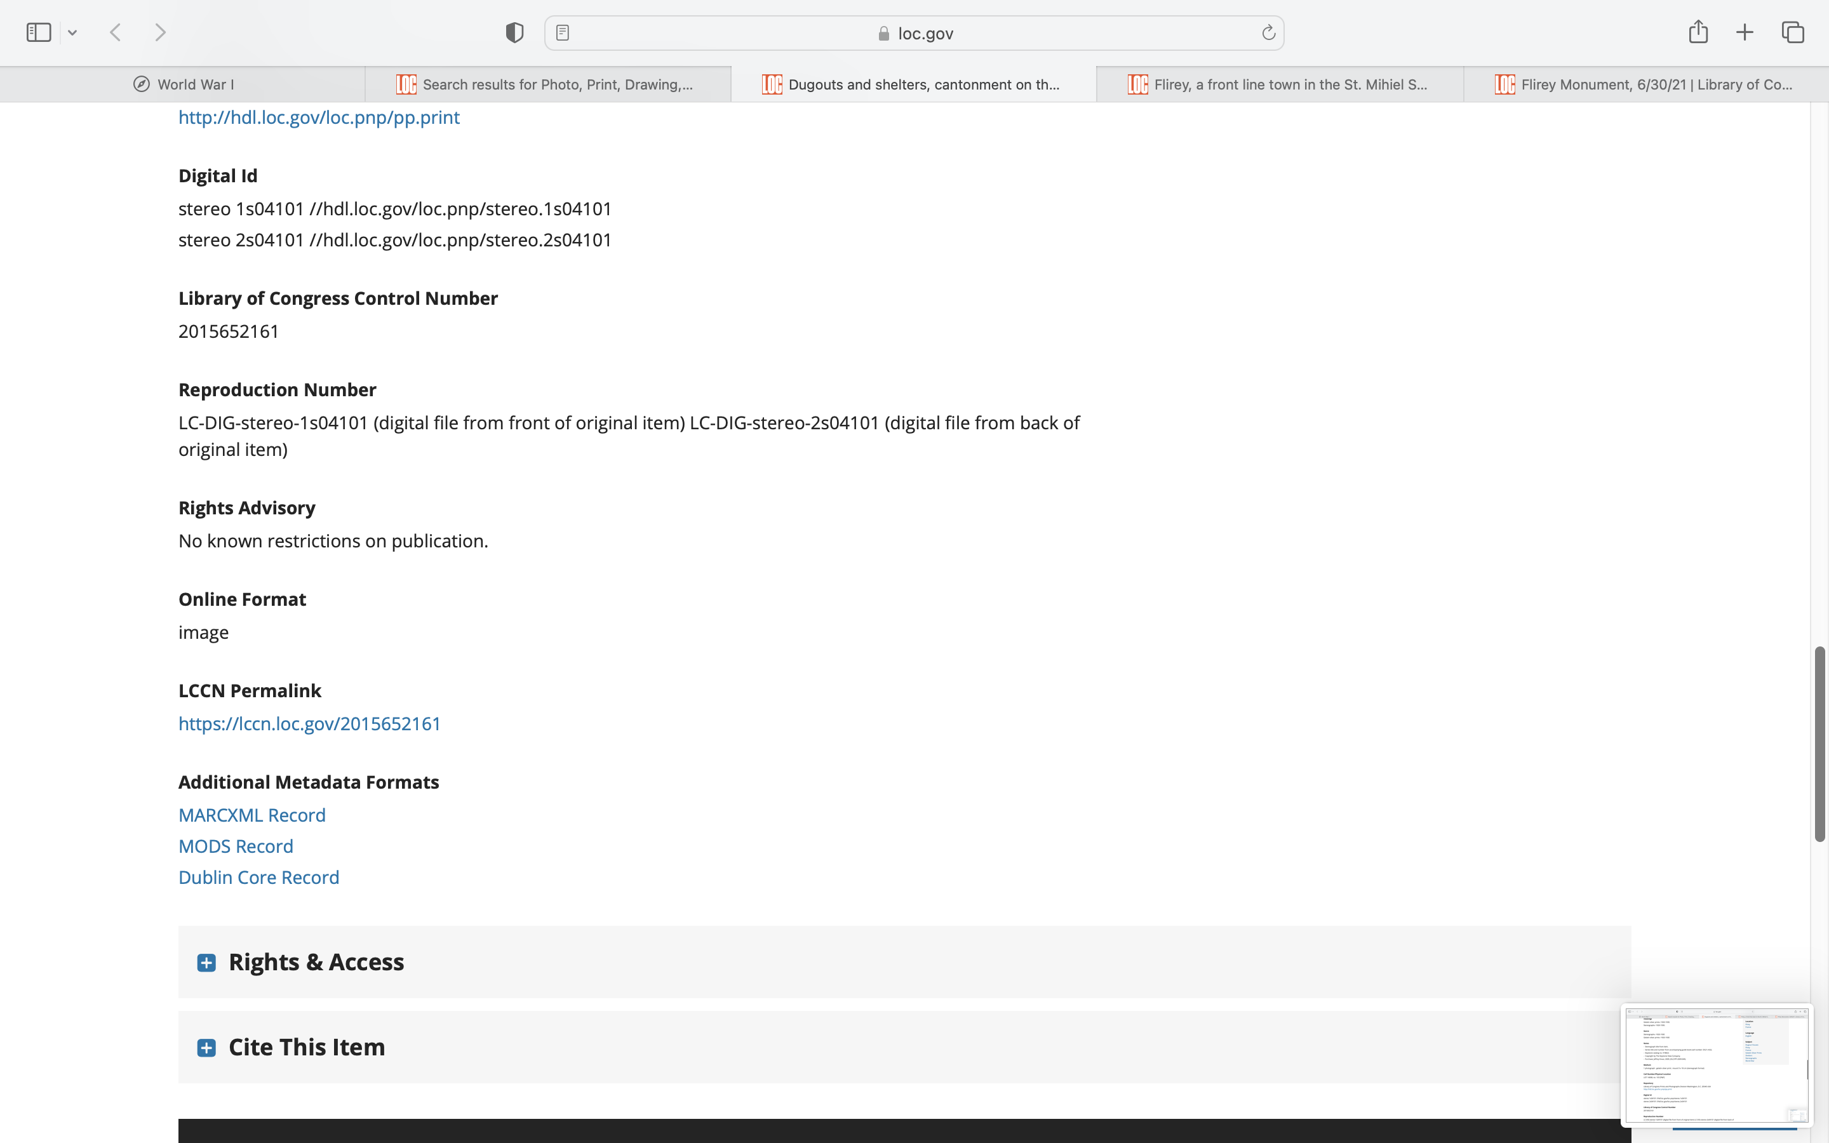Click the forward navigation arrow
The image size is (1829, 1143).
pos(160,32)
